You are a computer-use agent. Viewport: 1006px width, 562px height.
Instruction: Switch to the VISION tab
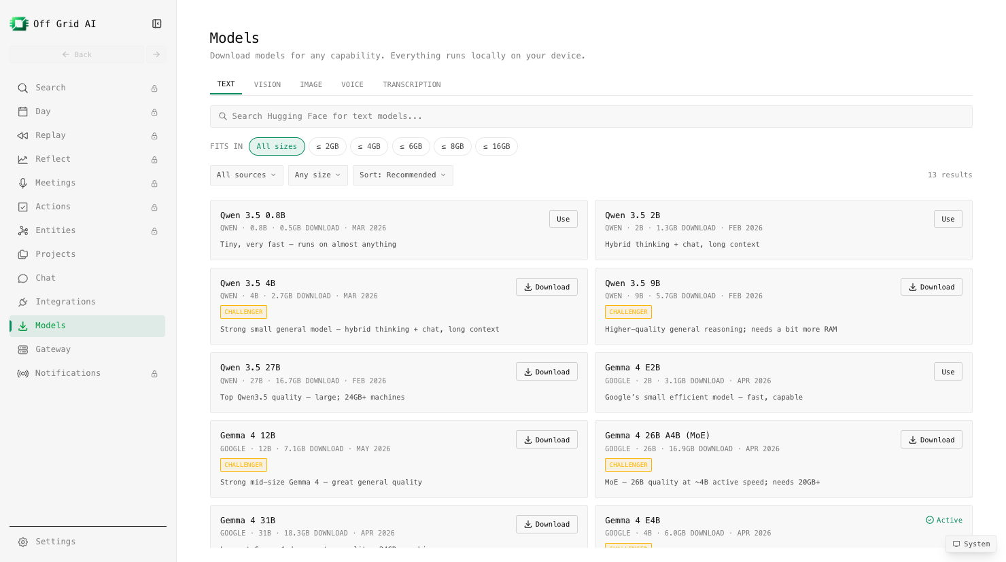click(267, 84)
